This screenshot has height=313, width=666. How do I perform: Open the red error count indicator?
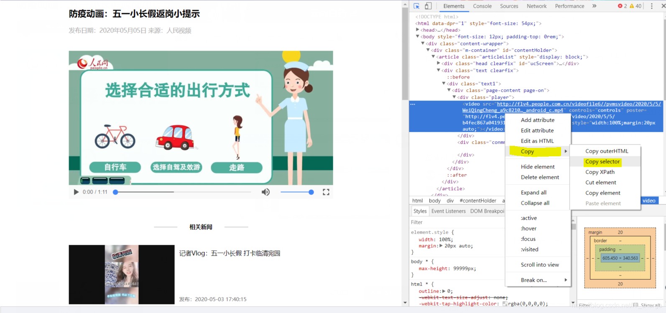[622, 6]
